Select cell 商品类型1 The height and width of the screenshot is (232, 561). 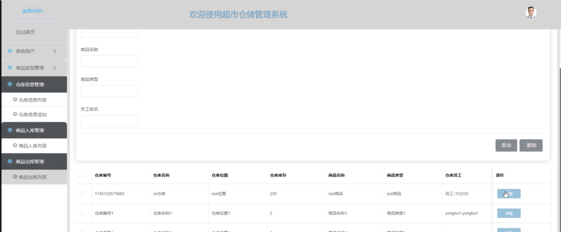click(396, 213)
